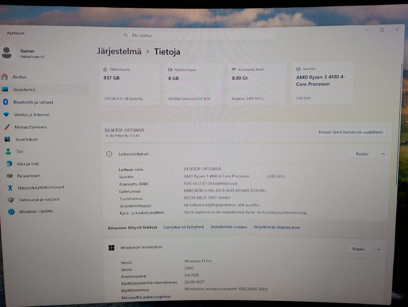Click the Tallennustila storage icon

(x=105, y=69)
